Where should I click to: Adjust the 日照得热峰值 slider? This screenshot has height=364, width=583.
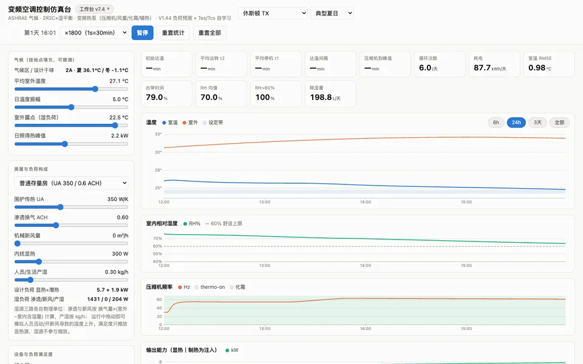(72, 144)
